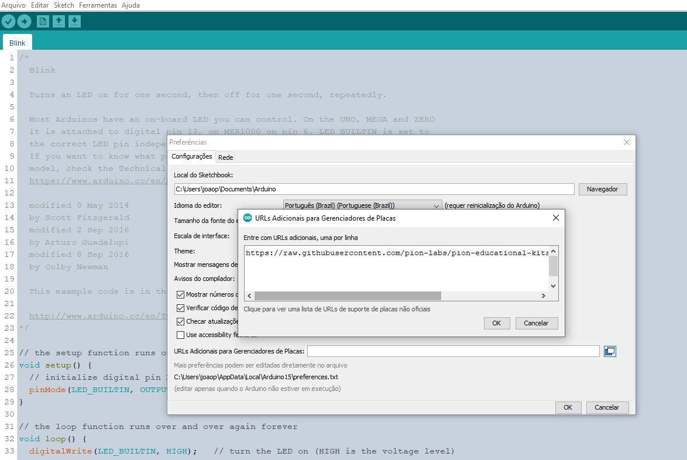Screen dimensions: 687x460
Task: Click the Arduino logo in URLs dialog title
Action: point(248,218)
